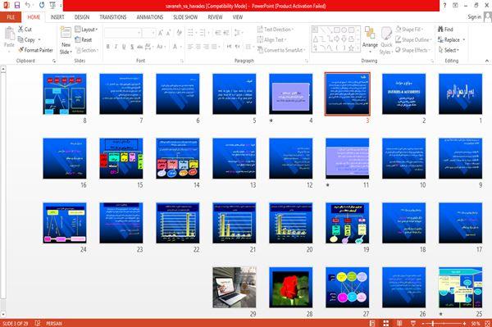The width and height of the screenshot is (492, 327).
Task: Click the zoom slider handle
Action: [433, 323]
